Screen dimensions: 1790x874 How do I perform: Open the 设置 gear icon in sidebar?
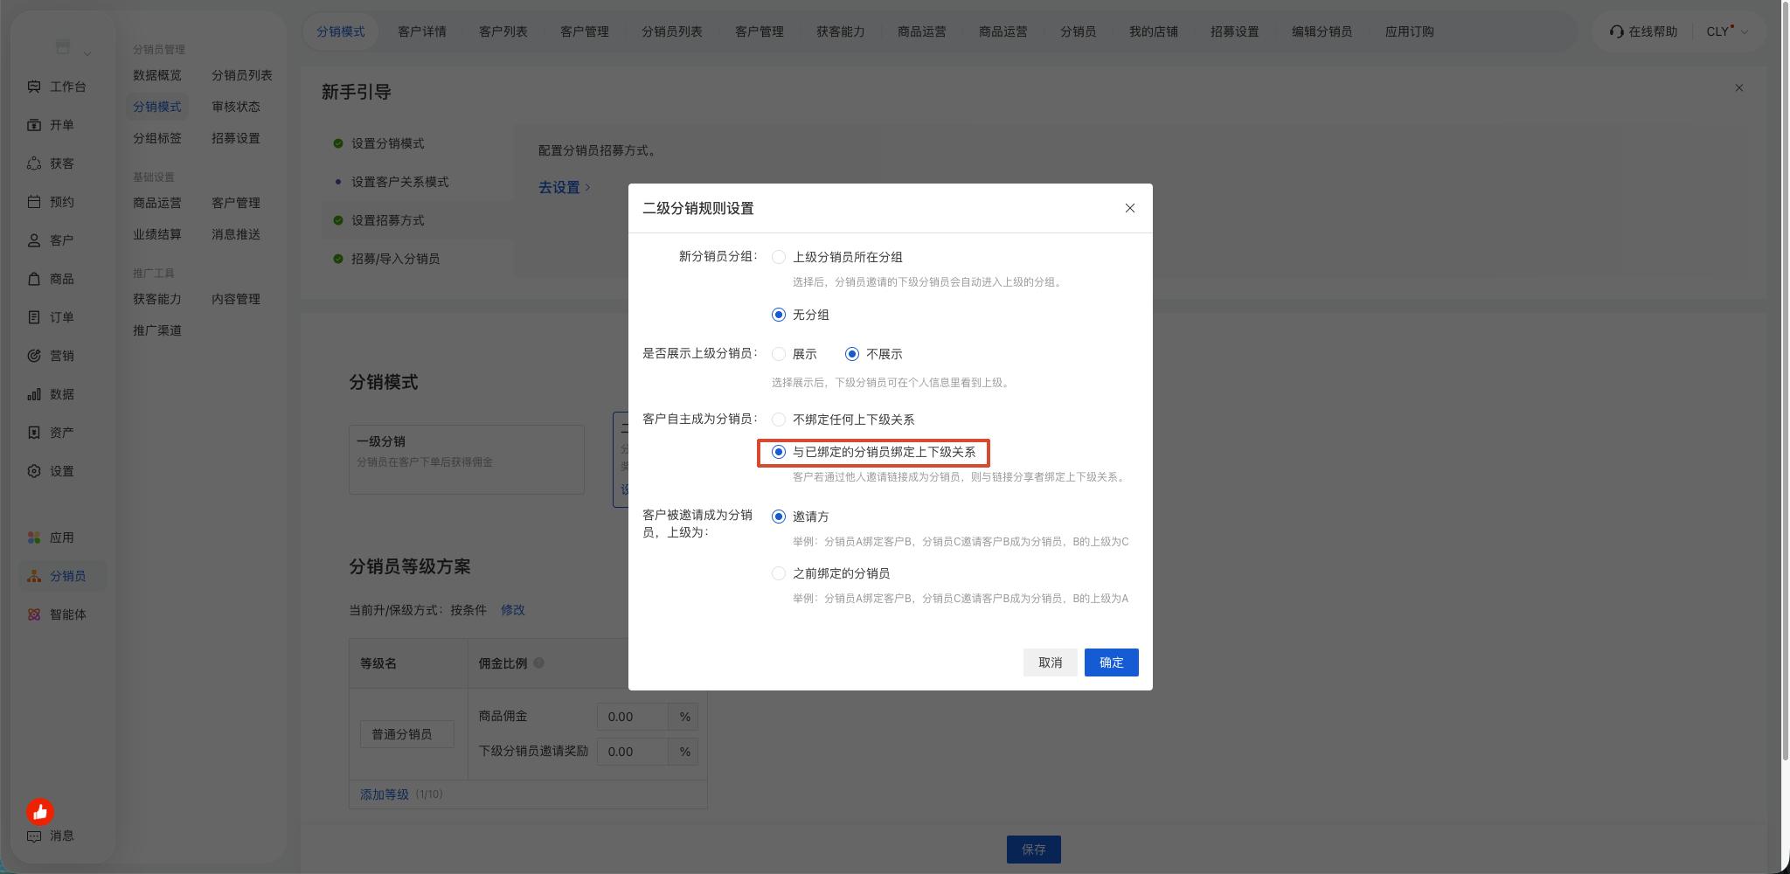(x=34, y=471)
